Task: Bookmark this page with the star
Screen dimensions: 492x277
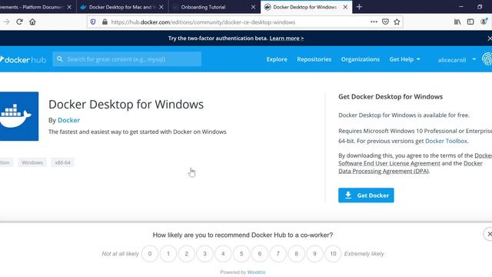Action: 397,22
